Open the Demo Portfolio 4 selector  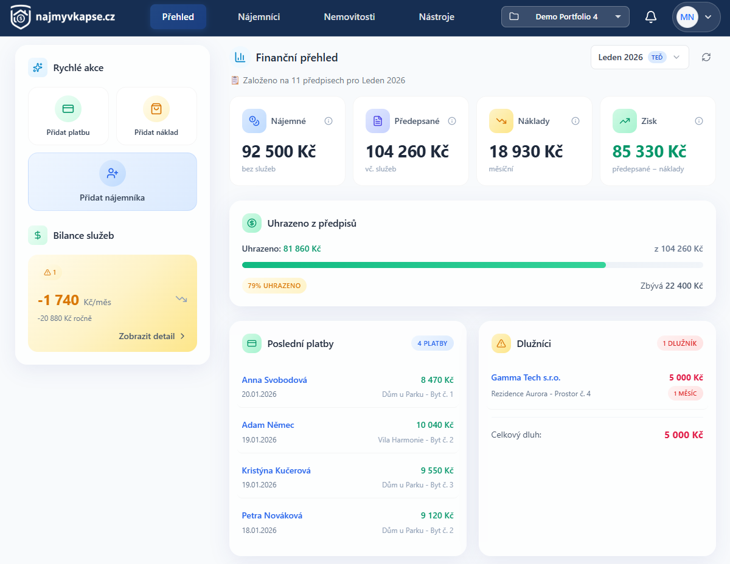(x=565, y=16)
